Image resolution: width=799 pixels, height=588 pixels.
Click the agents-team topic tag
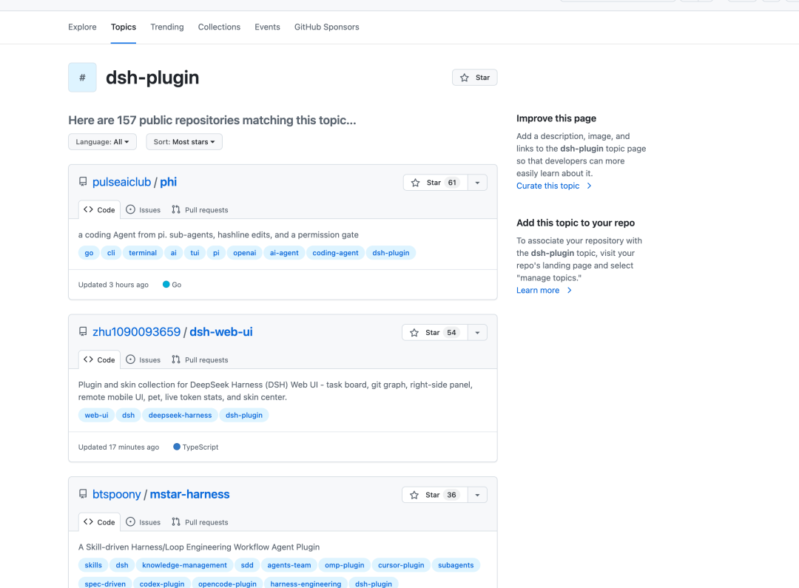click(x=289, y=565)
